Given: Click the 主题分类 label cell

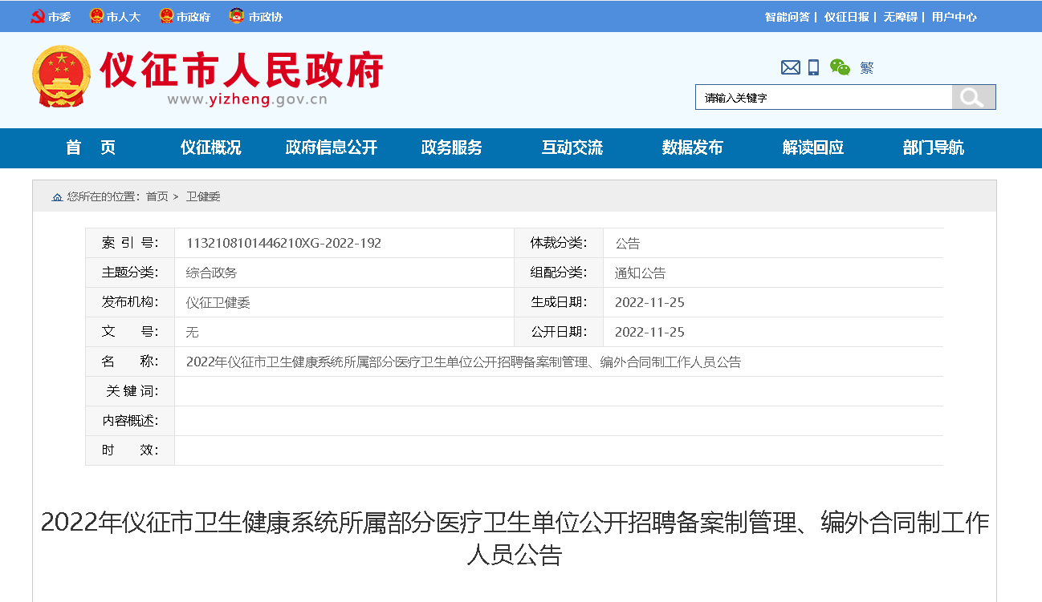Looking at the screenshot, I should point(130,273).
